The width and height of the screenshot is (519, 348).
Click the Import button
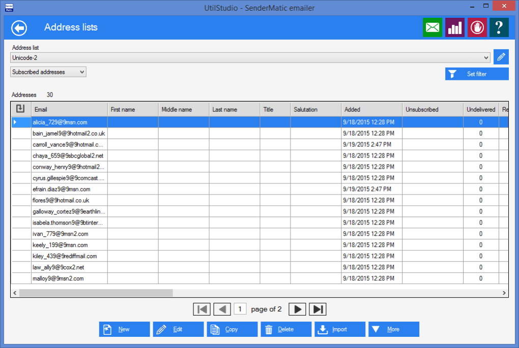tap(339, 329)
